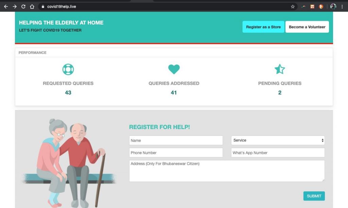Click the browser back arrow

pyautogui.click(x=6, y=6)
